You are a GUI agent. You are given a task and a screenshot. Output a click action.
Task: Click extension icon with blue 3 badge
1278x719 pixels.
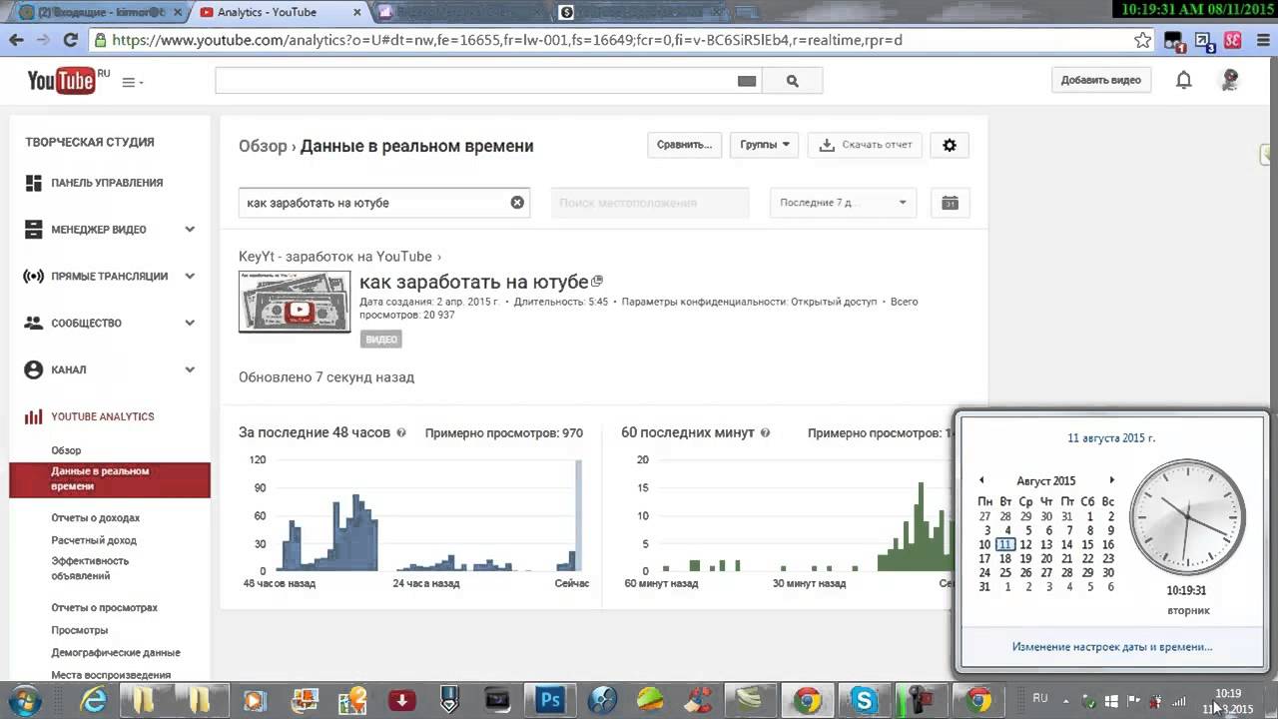[1205, 42]
